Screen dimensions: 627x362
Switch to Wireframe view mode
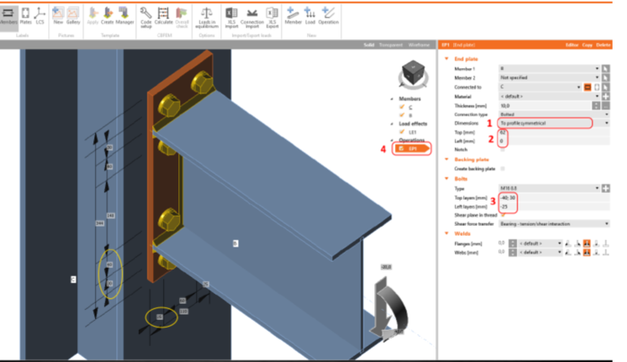[418, 45]
